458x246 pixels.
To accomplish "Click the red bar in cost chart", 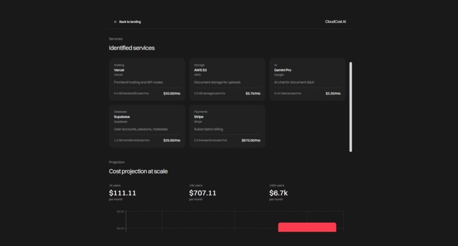I will click(307, 227).
